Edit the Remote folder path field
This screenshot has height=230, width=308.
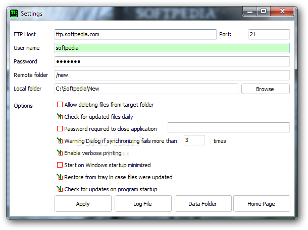click(172, 75)
